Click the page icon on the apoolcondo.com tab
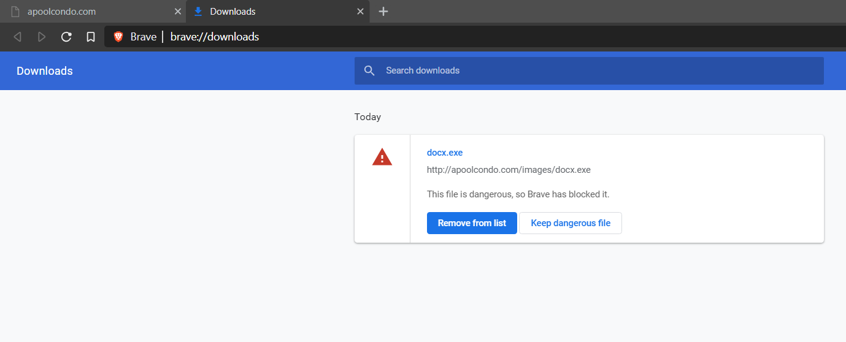The width and height of the screenshot is (846, 342). pyautogui.click(x=15, y=12)
